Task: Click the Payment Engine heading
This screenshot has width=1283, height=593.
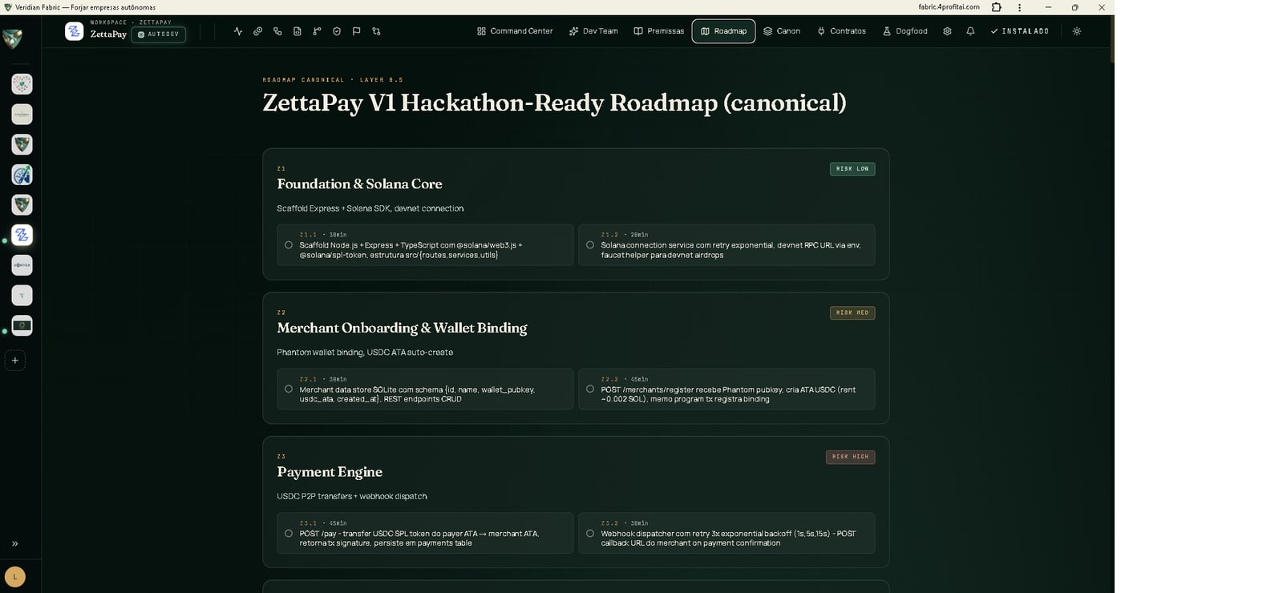Action: click(330, 473)
